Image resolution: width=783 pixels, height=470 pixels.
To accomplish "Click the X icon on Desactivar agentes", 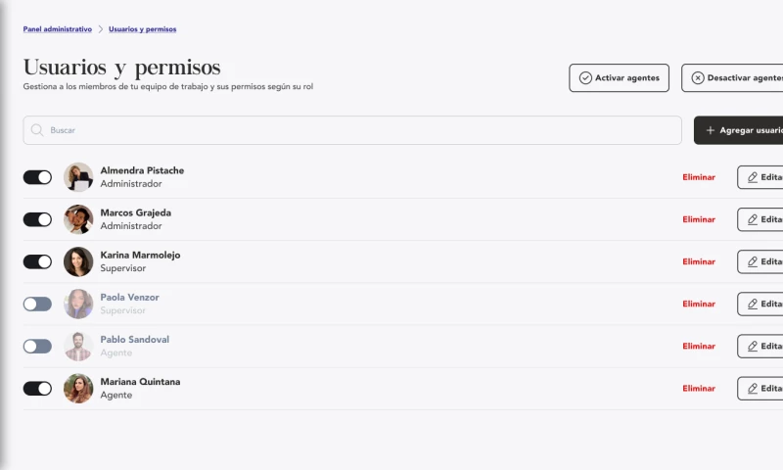I will 697,78.
